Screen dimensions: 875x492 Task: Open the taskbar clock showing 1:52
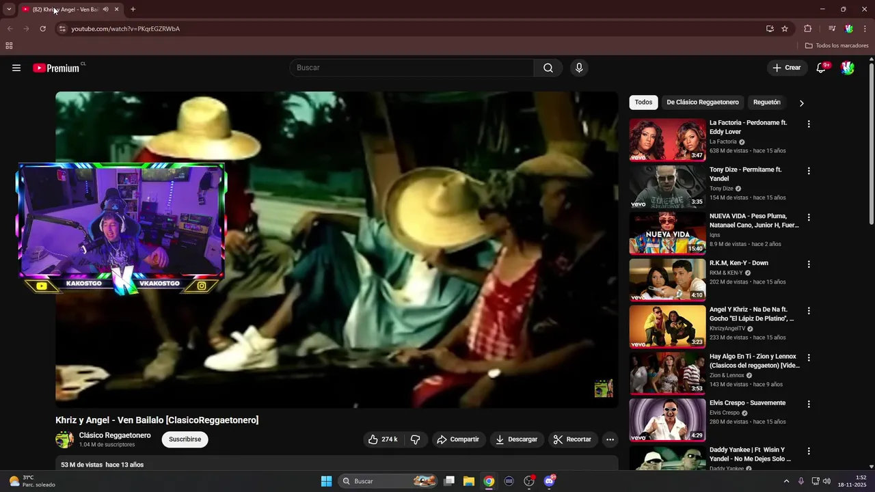(x=852, y=481)
